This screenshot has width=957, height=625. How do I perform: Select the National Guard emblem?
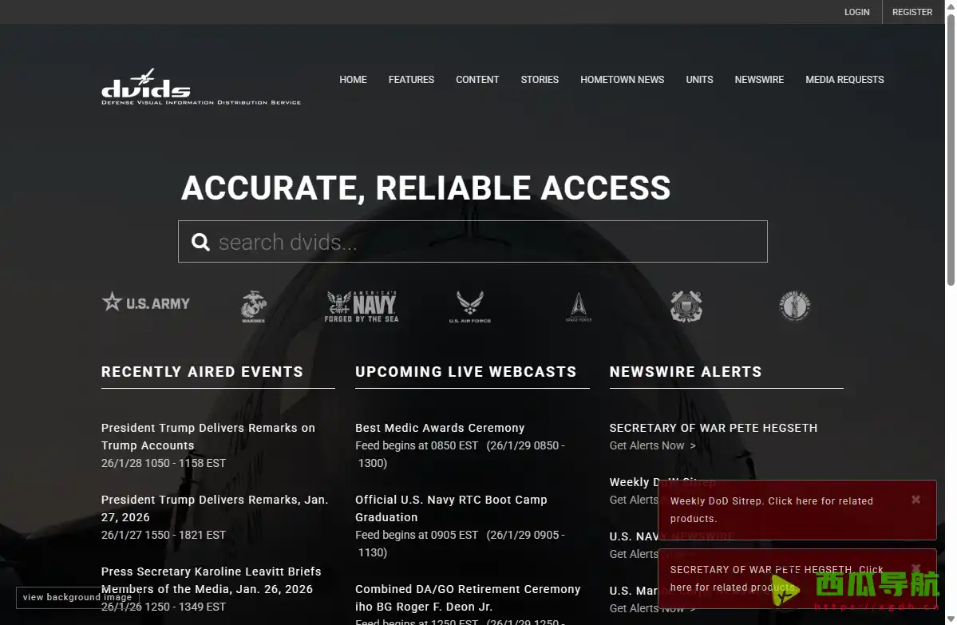tap(795, 307)
